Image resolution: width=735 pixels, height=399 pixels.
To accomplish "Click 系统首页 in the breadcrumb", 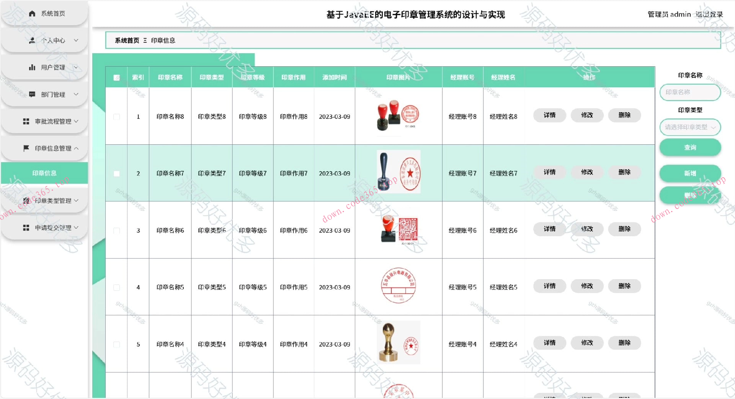I will click(127, 40).
